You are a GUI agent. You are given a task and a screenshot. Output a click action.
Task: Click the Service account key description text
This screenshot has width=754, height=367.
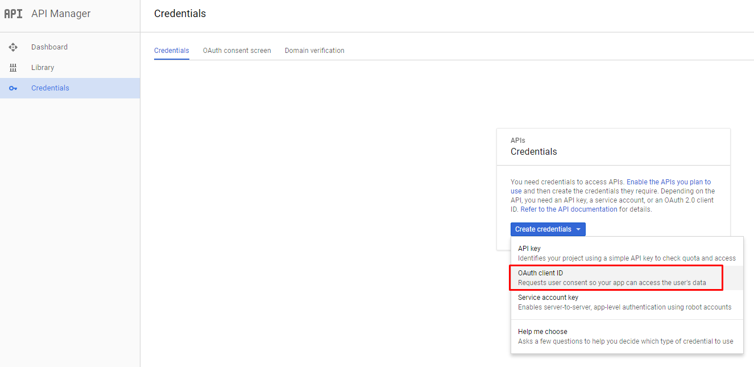[x=624, y=307]
